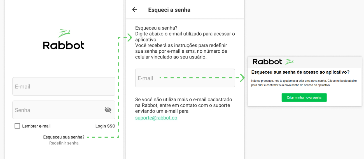Check the Lembrar e-mail checkbox
The width and height of the screenshot is (364, 159).
click(17, 126)
